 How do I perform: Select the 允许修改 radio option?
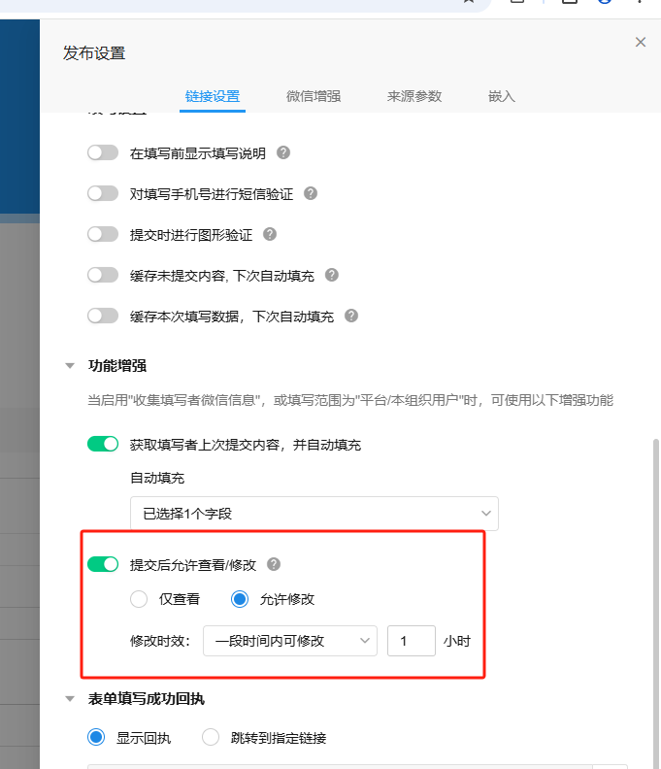pyautogui.click(x=240, y=599)
